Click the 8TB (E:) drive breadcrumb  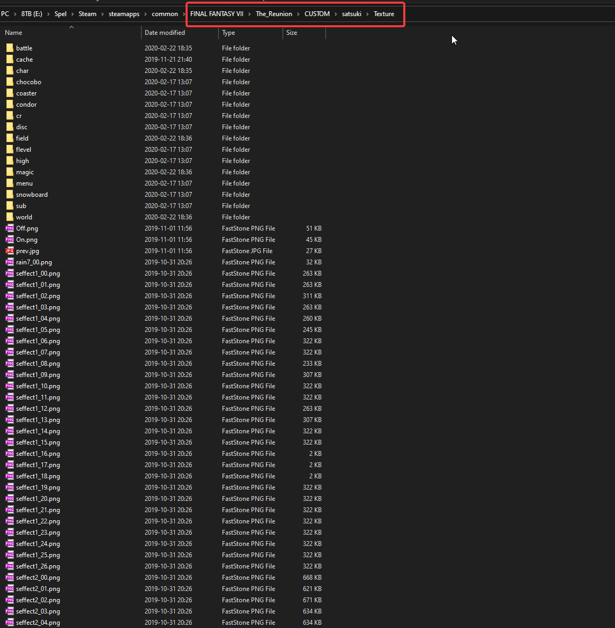tap(32, 14)
